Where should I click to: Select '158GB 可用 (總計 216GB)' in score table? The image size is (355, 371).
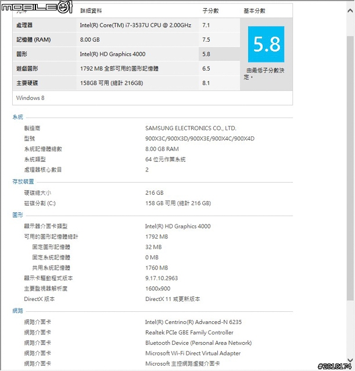click(x=112, y=83)
